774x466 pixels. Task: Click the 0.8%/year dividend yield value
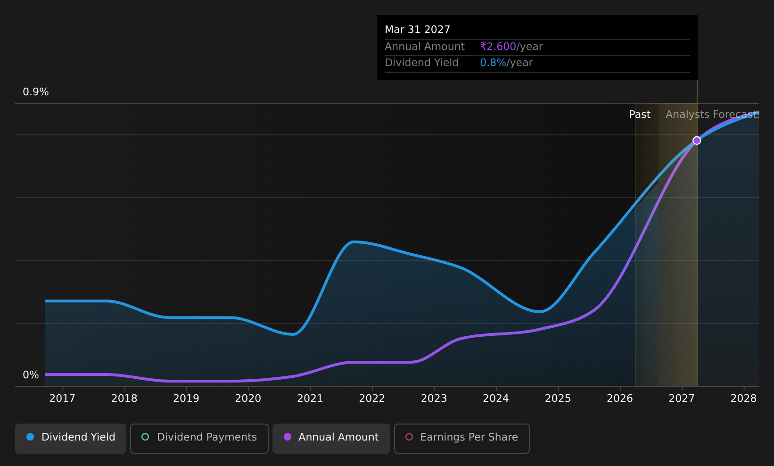[506, 63]
